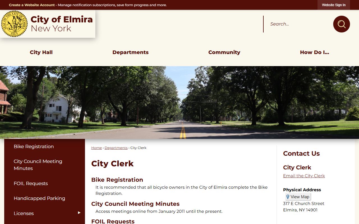Click the magnifying glass search icon
359x224 pixels.
coord(341,24)
